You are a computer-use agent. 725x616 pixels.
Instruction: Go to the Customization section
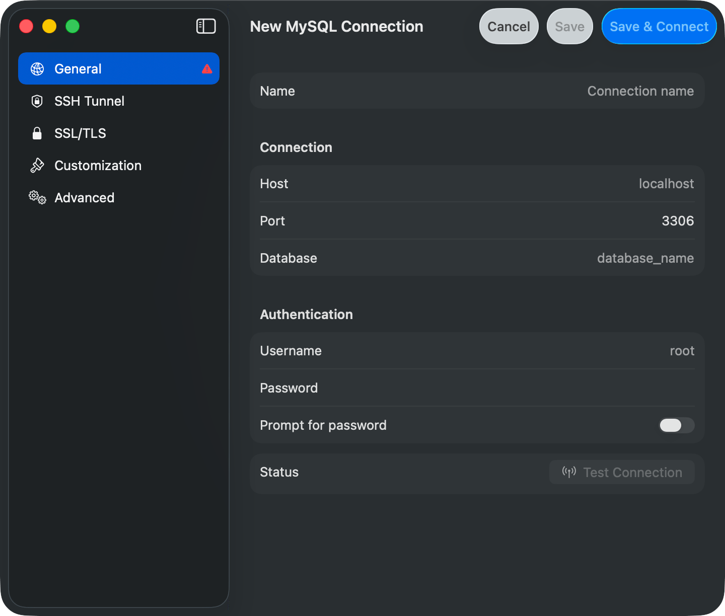click(119, 166)
